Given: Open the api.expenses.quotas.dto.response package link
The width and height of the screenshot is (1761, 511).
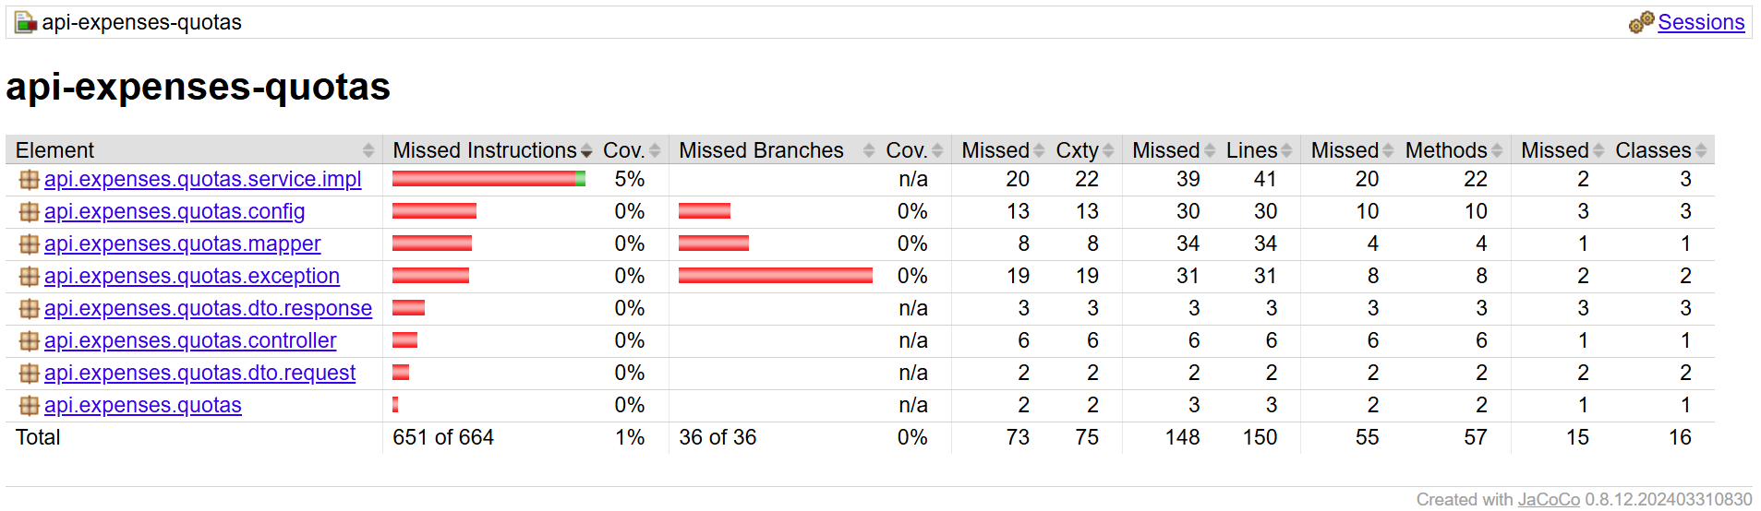Looking at the screenshot, I should [208, 309].
